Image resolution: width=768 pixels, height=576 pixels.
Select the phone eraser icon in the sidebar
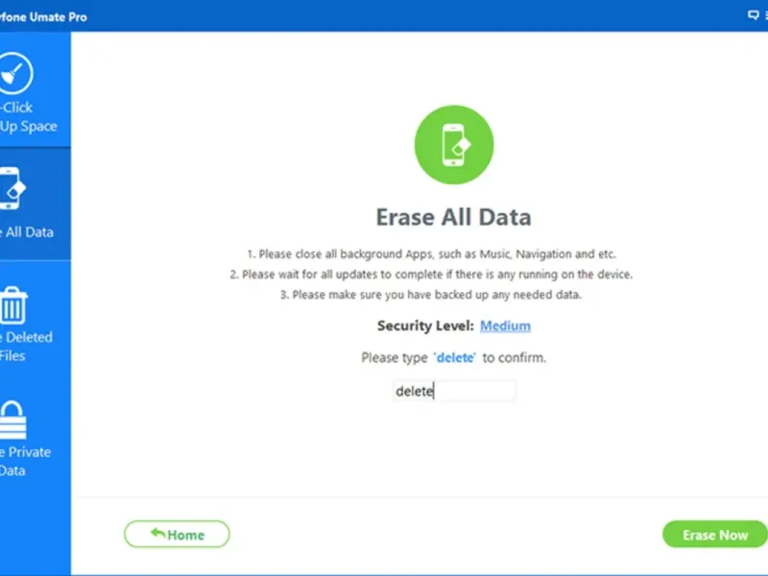tap(11, 188)
